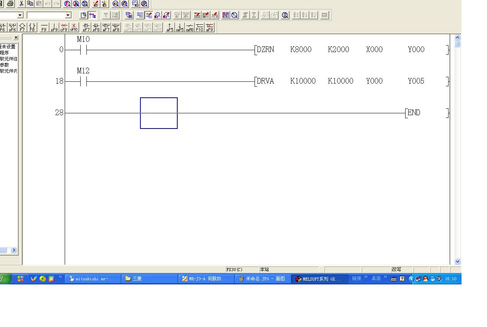Screen dimensions: 487x327
Task: Expand hidden quick launch icons chevron
Action: click(60, 277)
